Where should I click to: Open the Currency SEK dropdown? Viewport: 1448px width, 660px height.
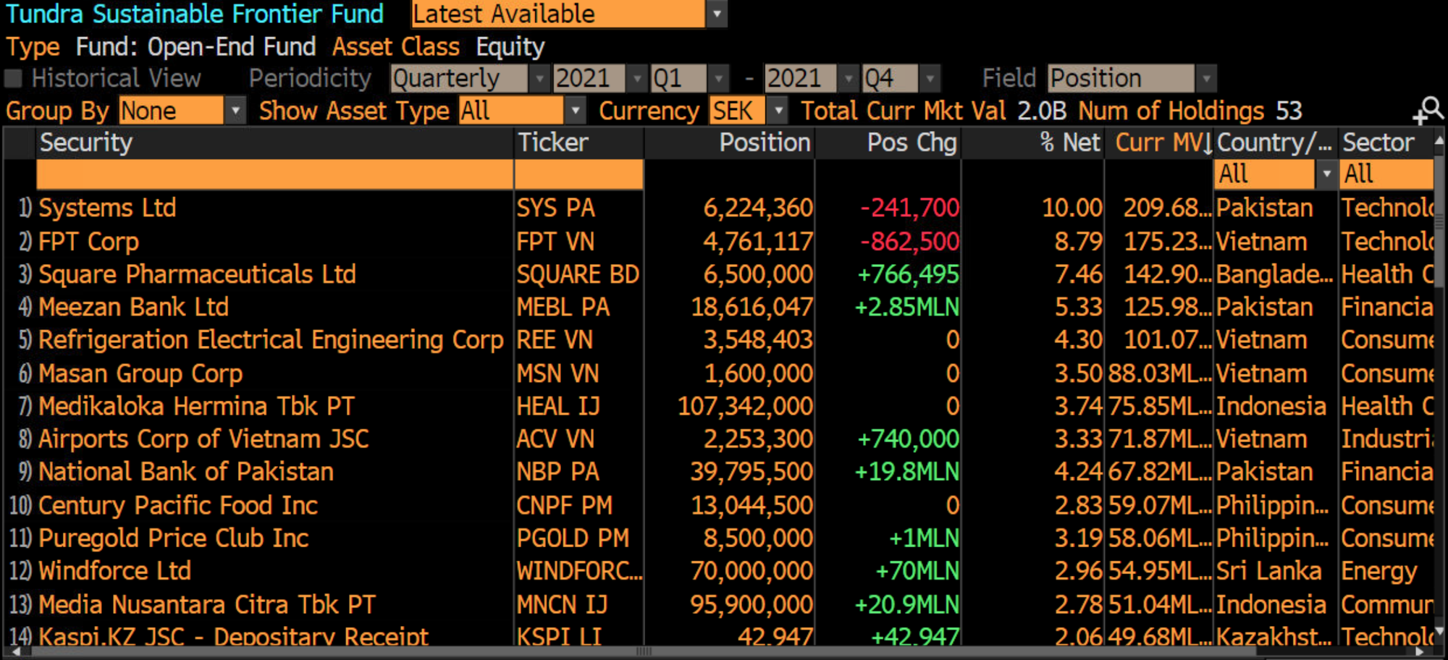(x=778, y=111)
